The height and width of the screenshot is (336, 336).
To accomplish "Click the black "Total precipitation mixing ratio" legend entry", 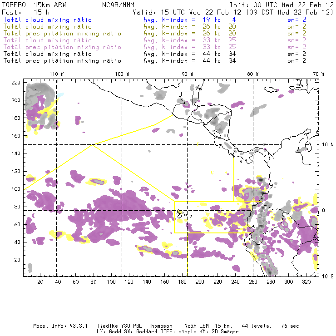I will [62, 61].
